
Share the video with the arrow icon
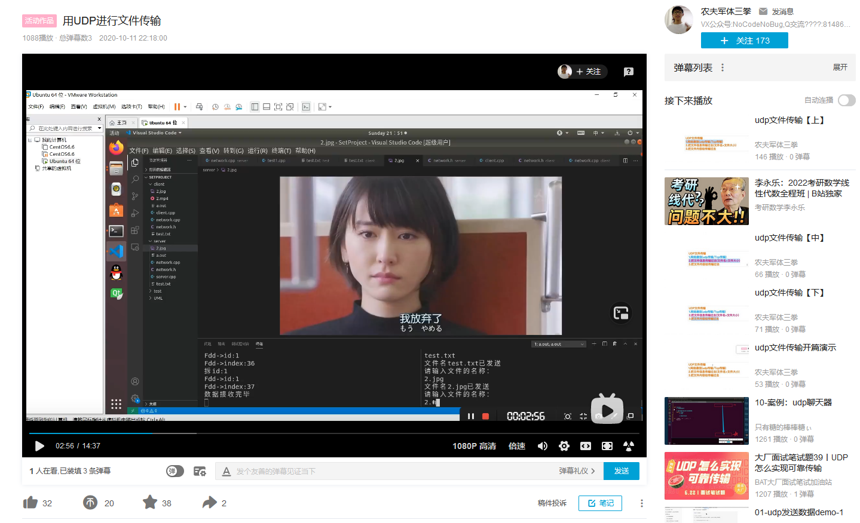(x=209, y=503)
